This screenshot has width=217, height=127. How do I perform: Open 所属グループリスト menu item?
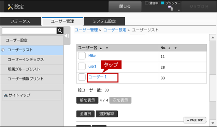tap(32, 69)
